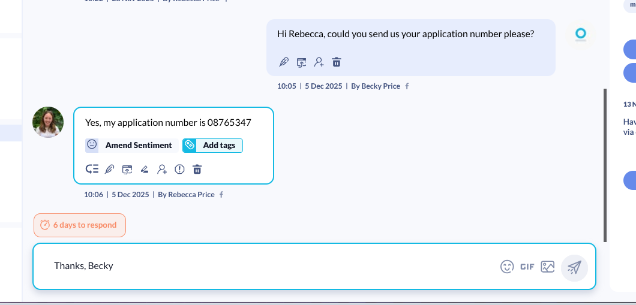Click the timestamp '10:05 | 5 Dec 2025'
Image resolution: width=636 pixels, height=305 pixels.
pos(310,86)
